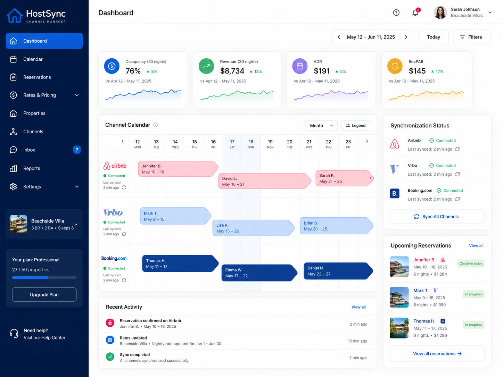Click the inbox badge showing 7
The height and width of the screenshot is (377, 503).
point(77,150)
